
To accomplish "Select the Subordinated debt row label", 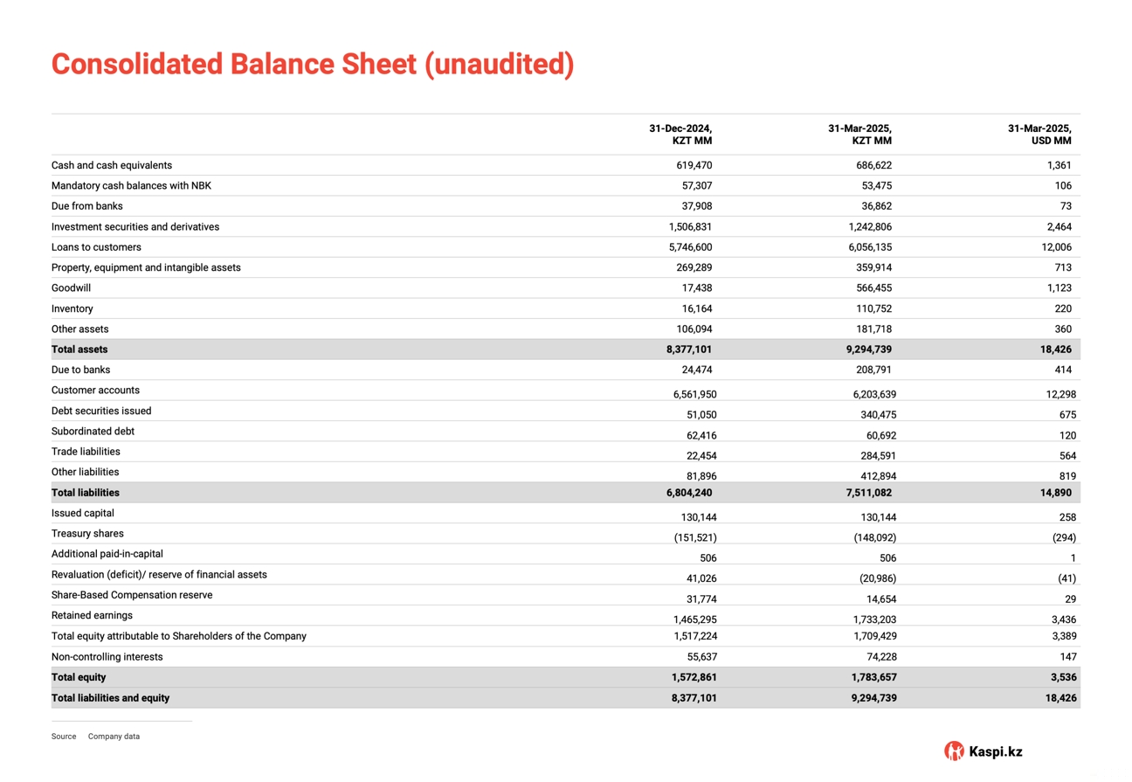I will tap(93, 432).
